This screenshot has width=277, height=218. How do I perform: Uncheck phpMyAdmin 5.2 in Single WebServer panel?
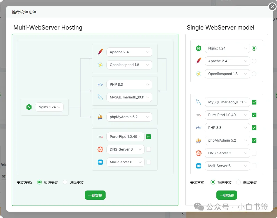[x=254, y=140]
